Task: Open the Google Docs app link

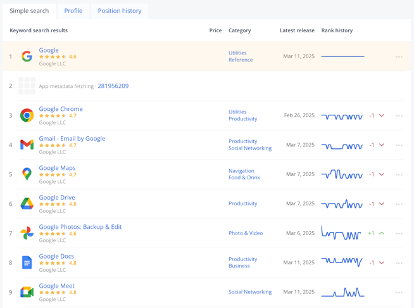Action: click(56, 256)
